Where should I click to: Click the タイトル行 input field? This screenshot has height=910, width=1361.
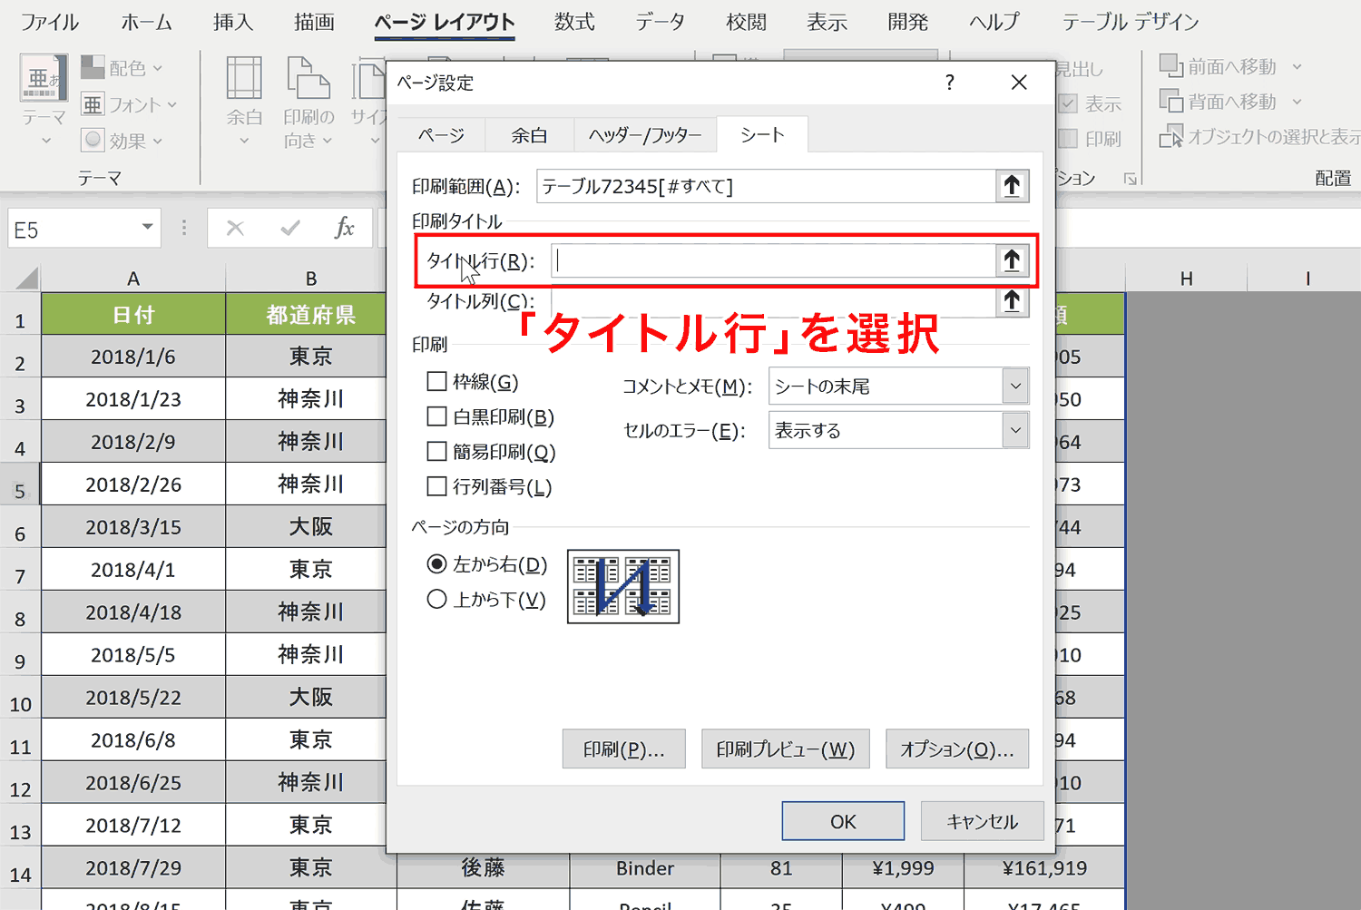point(773,260)
